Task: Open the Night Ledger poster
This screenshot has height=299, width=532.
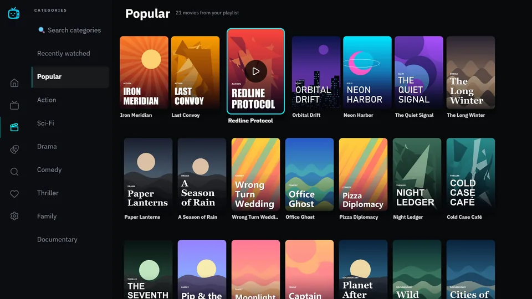Action: [x=417, y=174]
